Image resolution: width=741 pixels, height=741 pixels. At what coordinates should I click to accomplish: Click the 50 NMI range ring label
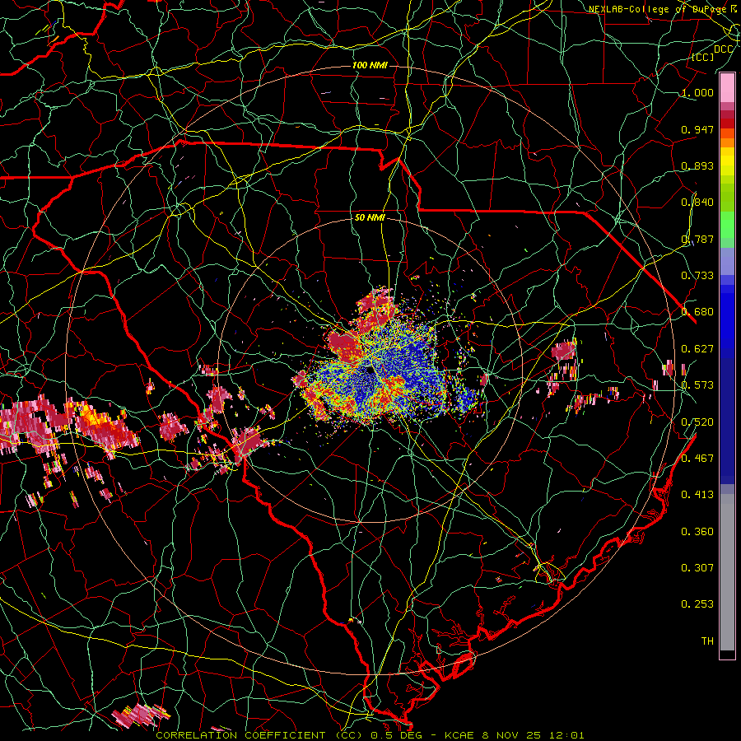point(370,218)
